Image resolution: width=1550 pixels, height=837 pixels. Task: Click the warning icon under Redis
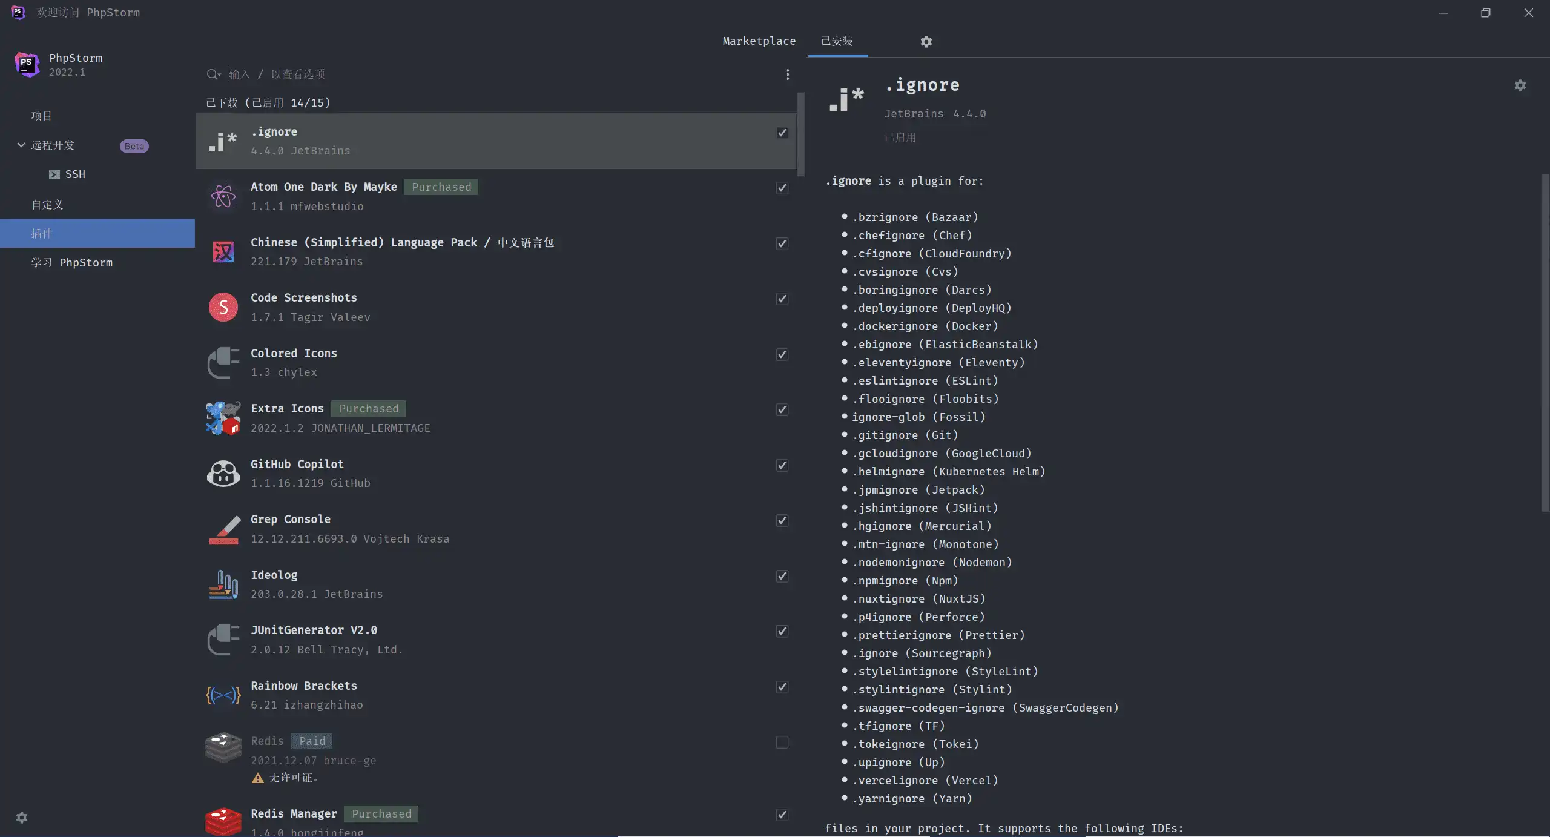tap(258, 778)
